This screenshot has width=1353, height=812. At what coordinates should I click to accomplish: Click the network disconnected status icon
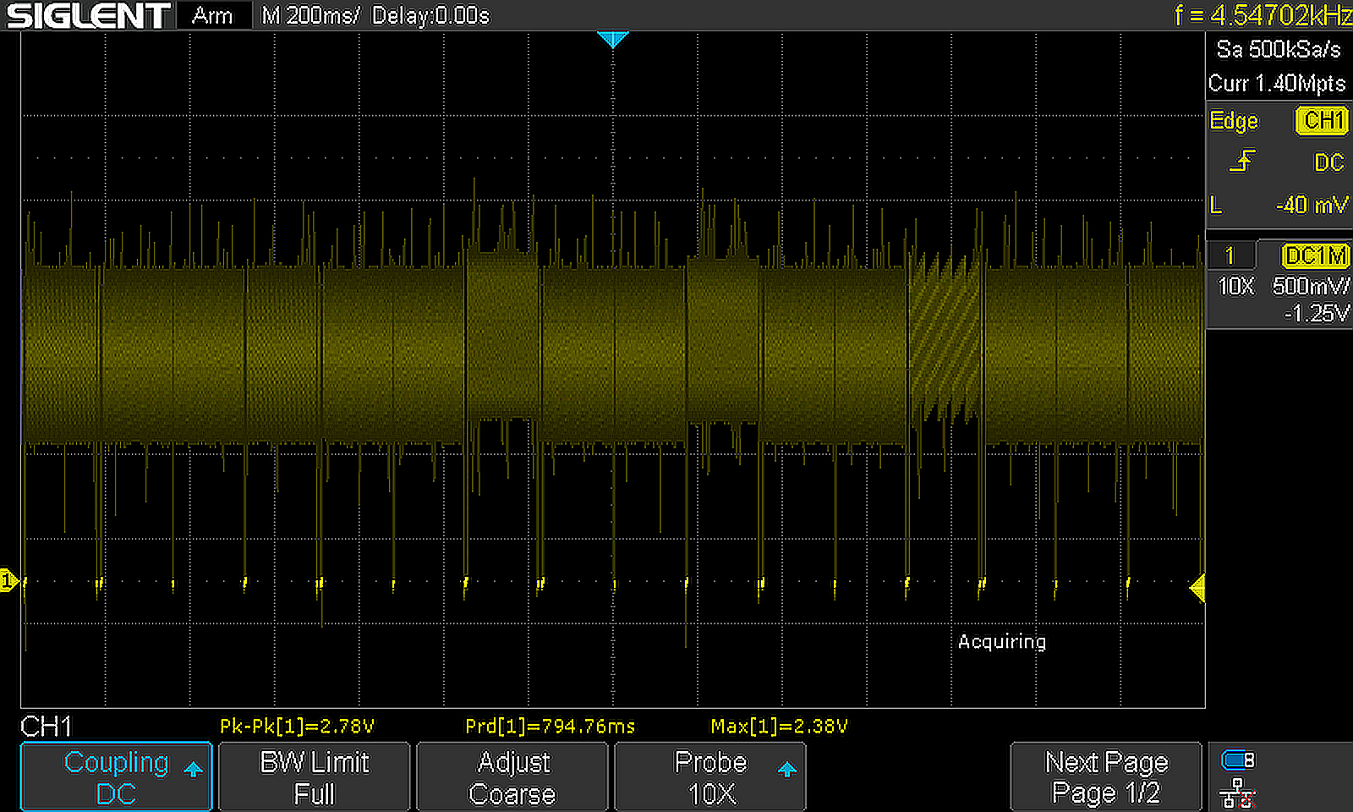coord(1237,793)
